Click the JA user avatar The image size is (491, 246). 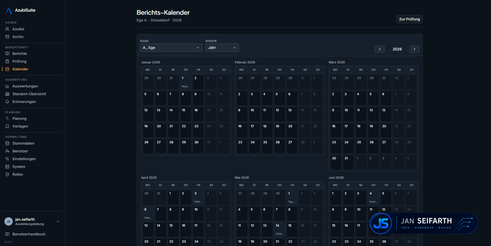(9, 221)
